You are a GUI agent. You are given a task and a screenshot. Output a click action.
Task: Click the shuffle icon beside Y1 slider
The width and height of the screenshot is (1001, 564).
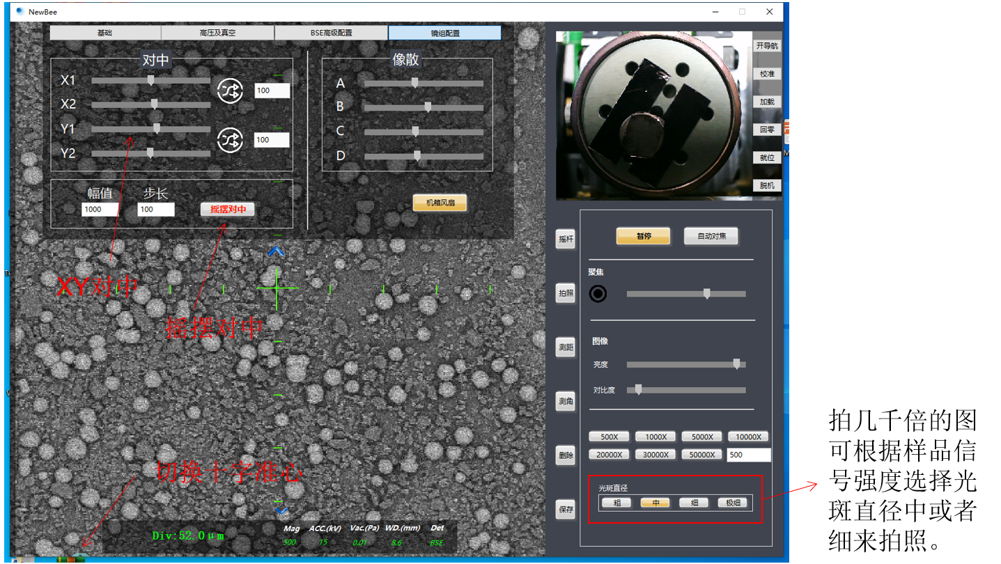click(x=230, y=140)
